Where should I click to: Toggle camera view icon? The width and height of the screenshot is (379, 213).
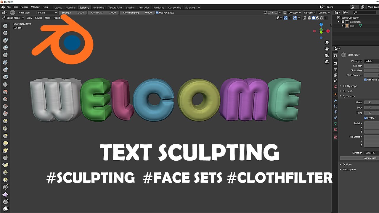pyautogui.click(x=327, y=55)
